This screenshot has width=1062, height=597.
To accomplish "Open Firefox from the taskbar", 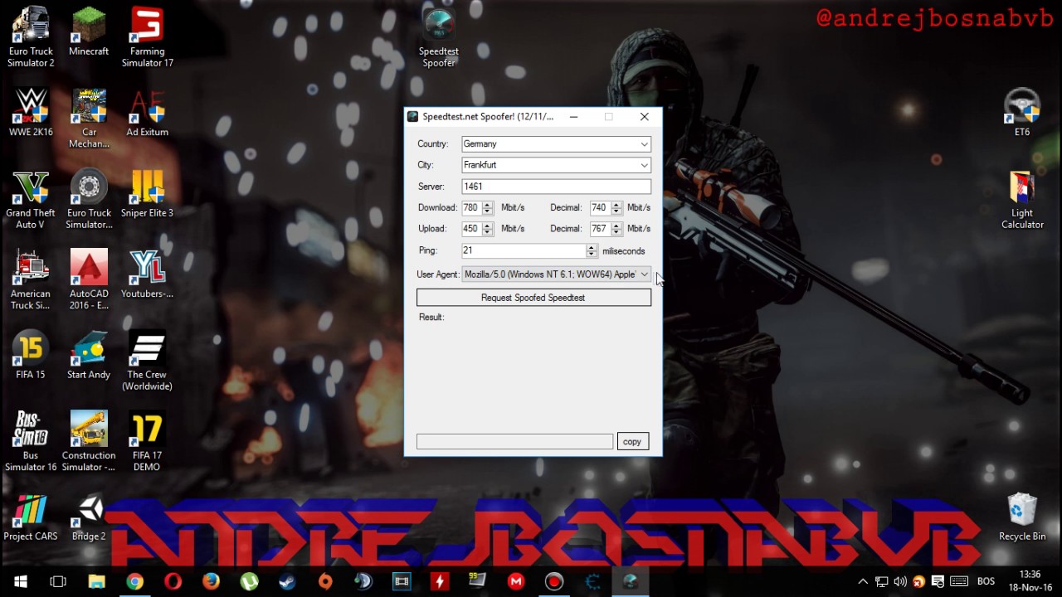I will point(211,581).
